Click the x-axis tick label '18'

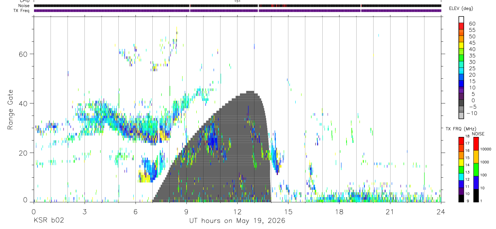339,212
